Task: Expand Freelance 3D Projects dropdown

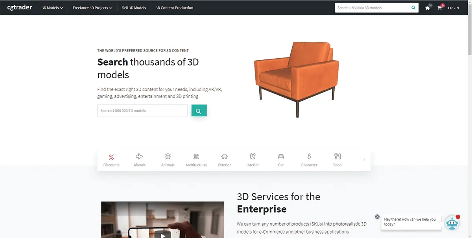Action: coord(92,8)
